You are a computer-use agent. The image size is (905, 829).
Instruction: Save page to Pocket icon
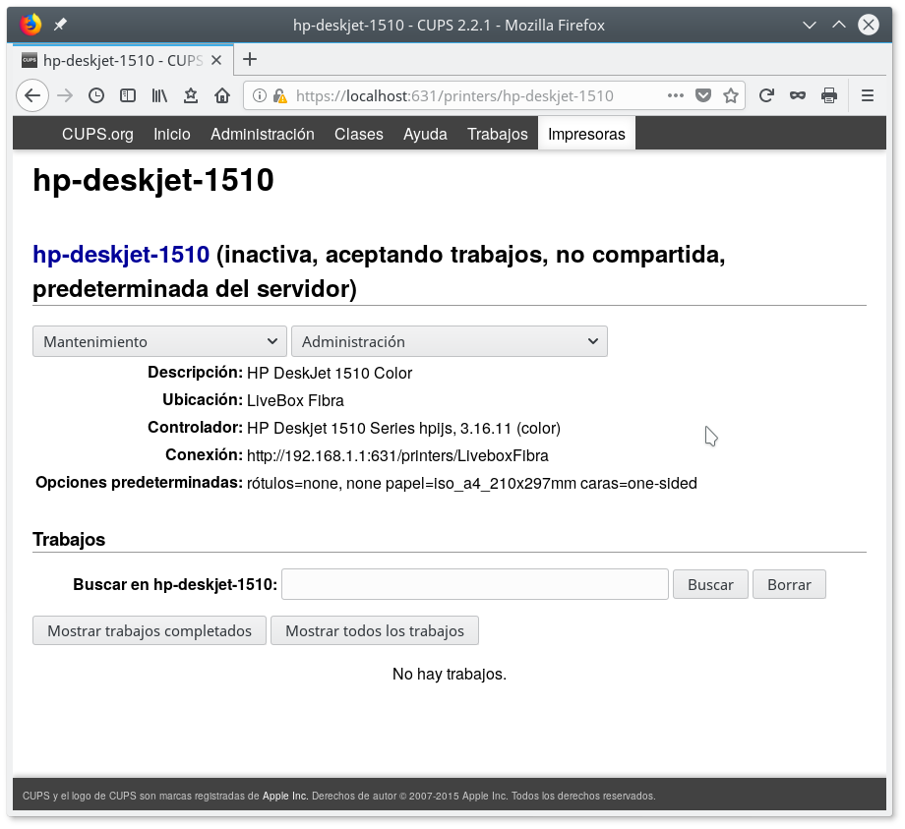pos(703,95)
